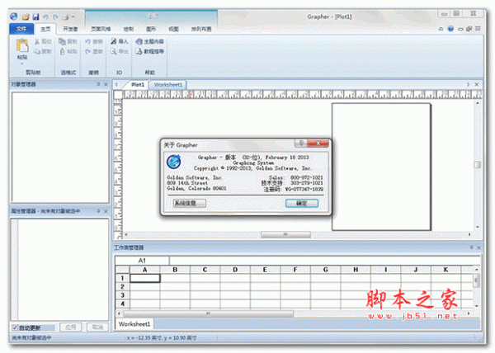Save using the floppy disk icon
495x353 pixels.
(x=35, y=16)
